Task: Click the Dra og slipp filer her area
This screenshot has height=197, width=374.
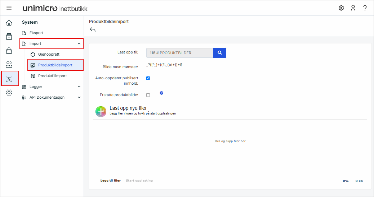Action: point(230,141)
